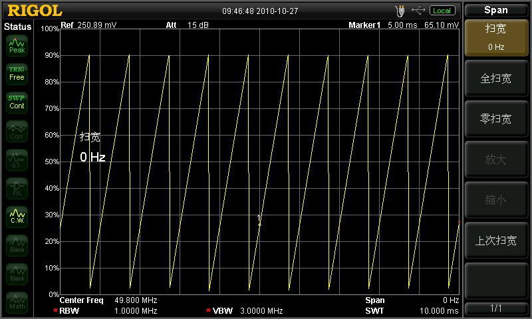Click the PA preamplifier status icon
Screen dimensions: 532x319
(x=17, y=189)
